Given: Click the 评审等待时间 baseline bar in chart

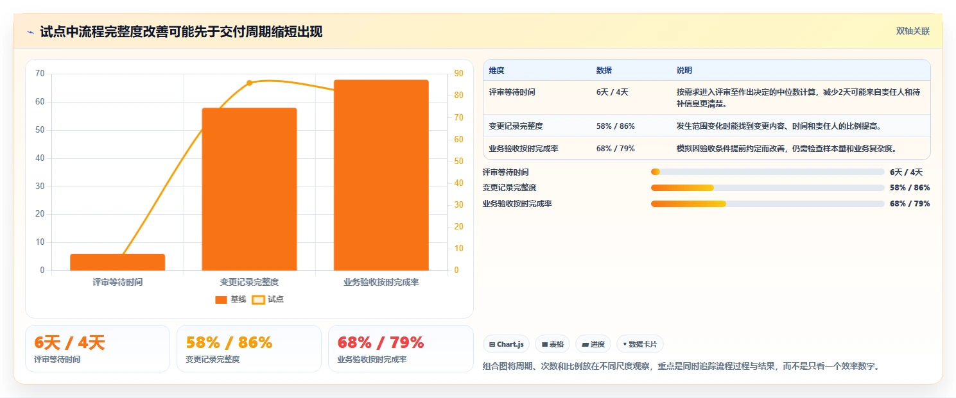Looking at the screenshot, I should click(117, 262).
